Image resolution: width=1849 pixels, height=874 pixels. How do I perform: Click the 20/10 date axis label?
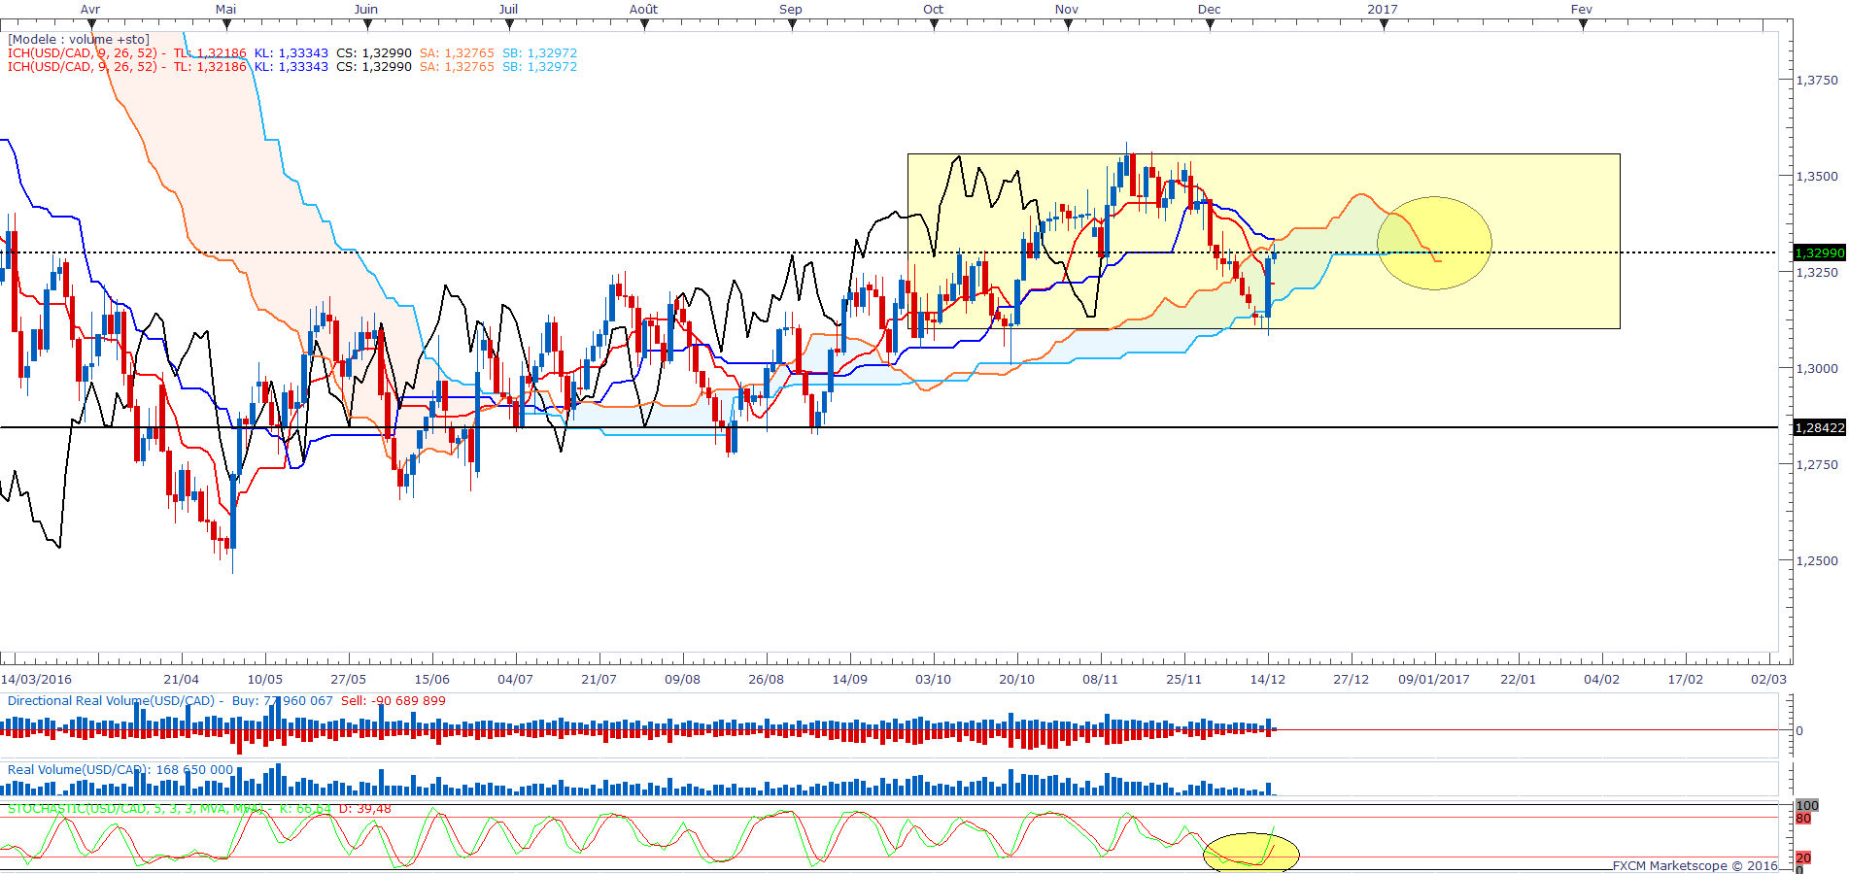coord(1016,680)
